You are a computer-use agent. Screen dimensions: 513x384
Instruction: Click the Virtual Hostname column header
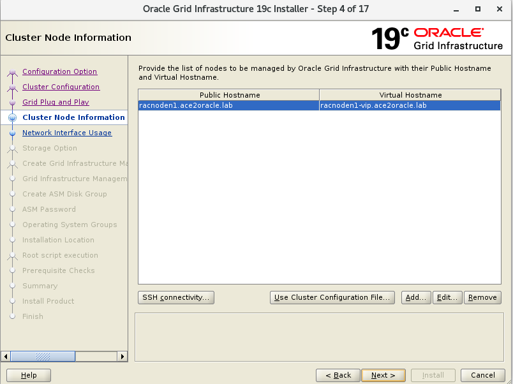(410, 95)
